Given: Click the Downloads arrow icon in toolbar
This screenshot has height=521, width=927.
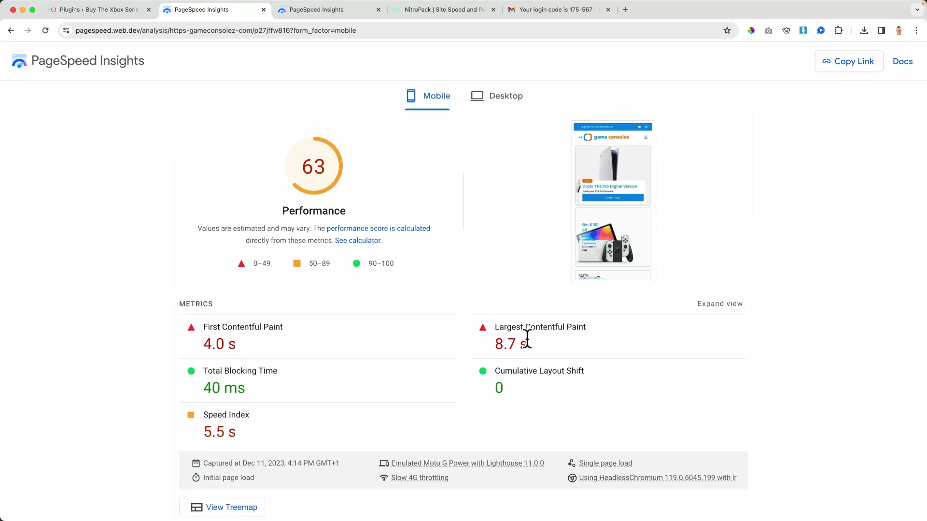Looking at the screenshot, I should (x=864, y=30).
